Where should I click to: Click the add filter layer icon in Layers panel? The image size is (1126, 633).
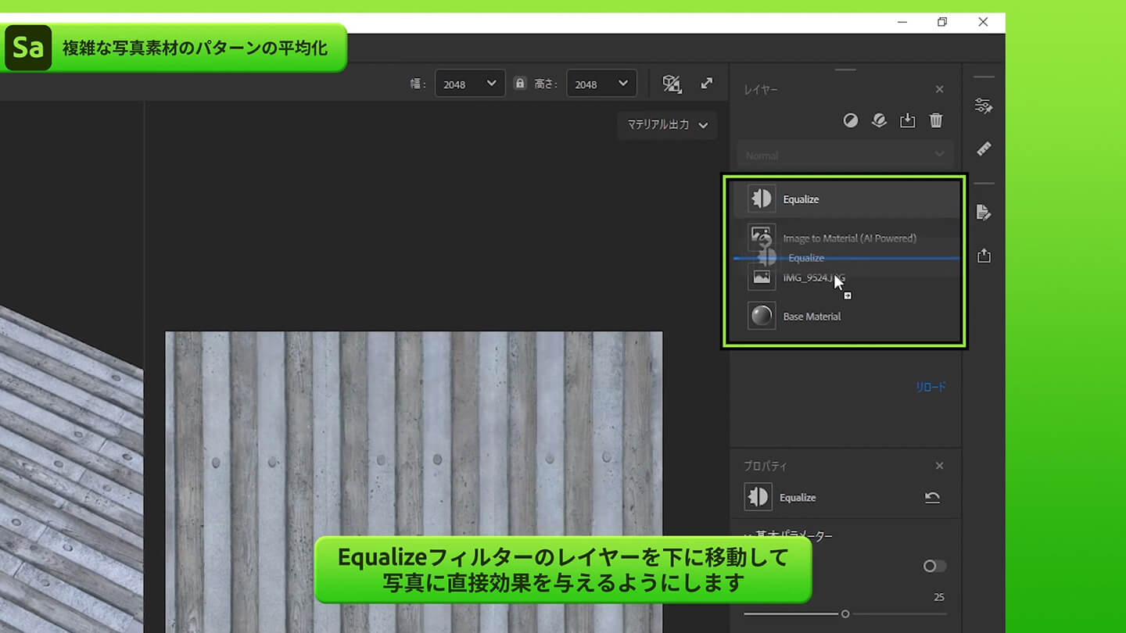851,120
